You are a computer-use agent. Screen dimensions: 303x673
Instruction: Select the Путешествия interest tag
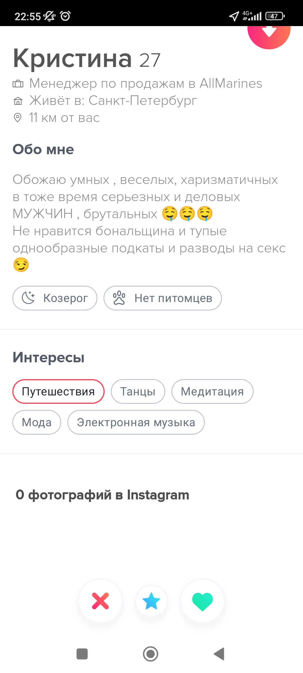point(58,391)
